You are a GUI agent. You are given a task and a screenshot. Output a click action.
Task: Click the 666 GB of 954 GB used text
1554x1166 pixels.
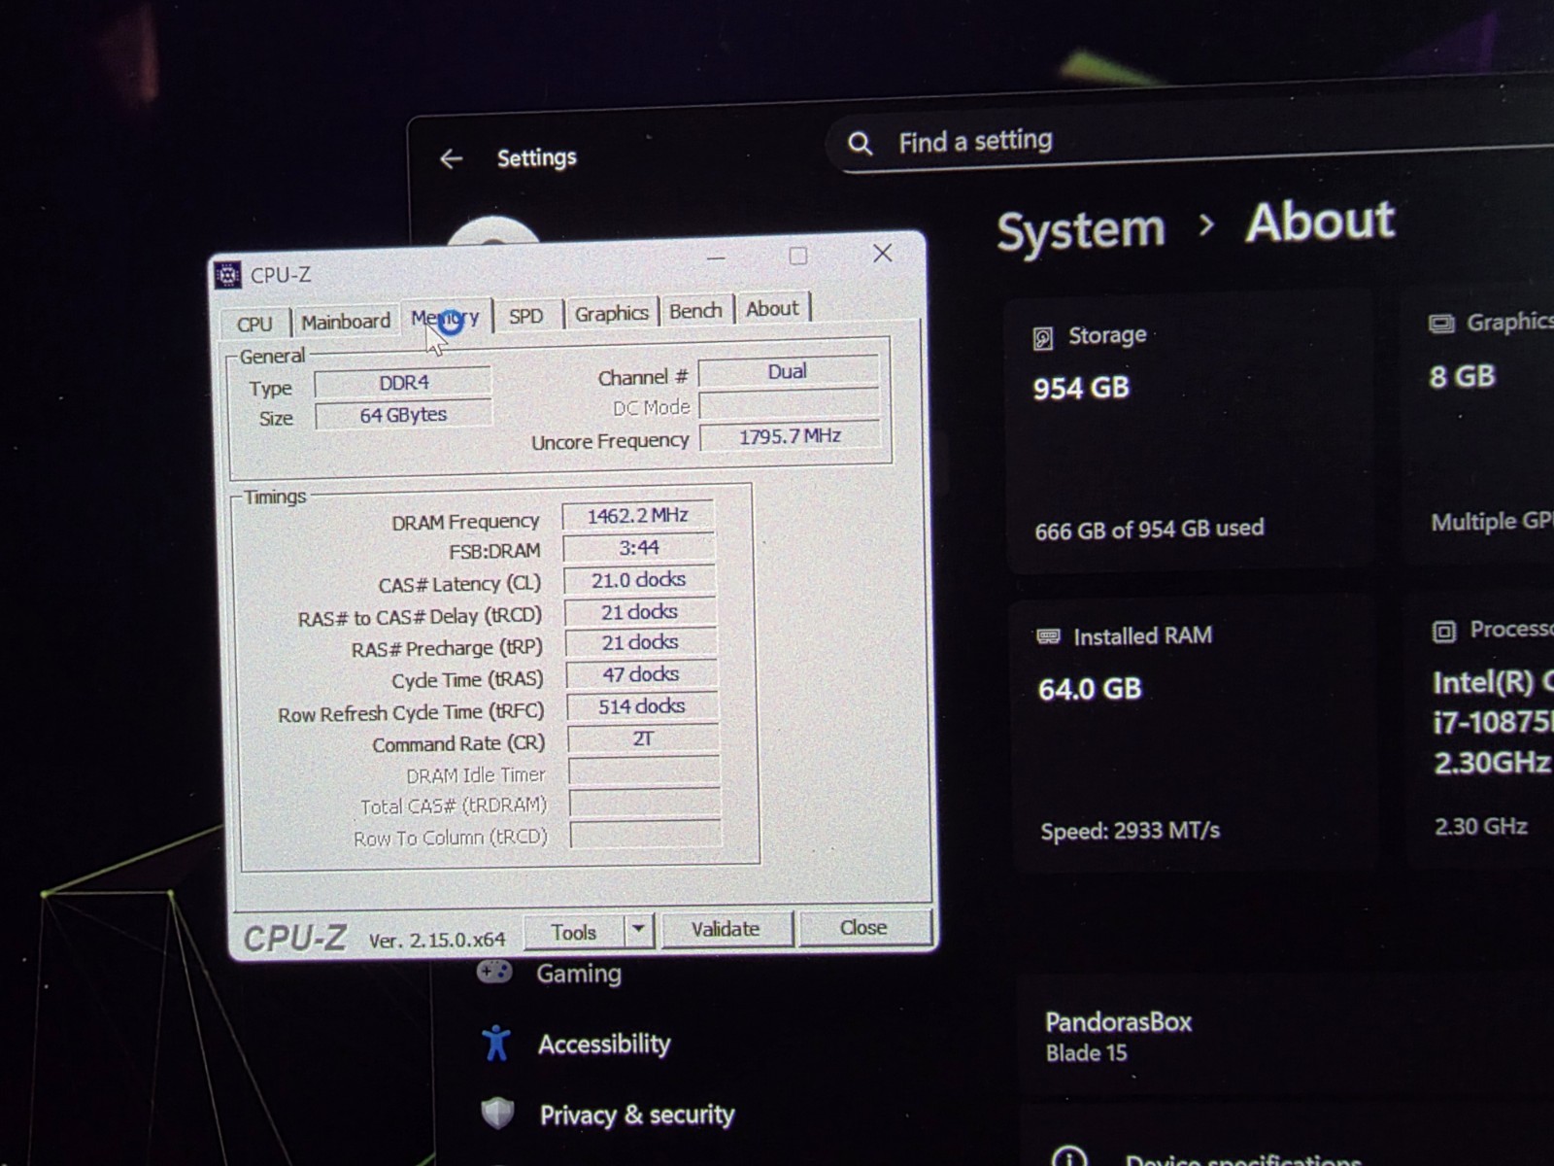pos(1149,530)
